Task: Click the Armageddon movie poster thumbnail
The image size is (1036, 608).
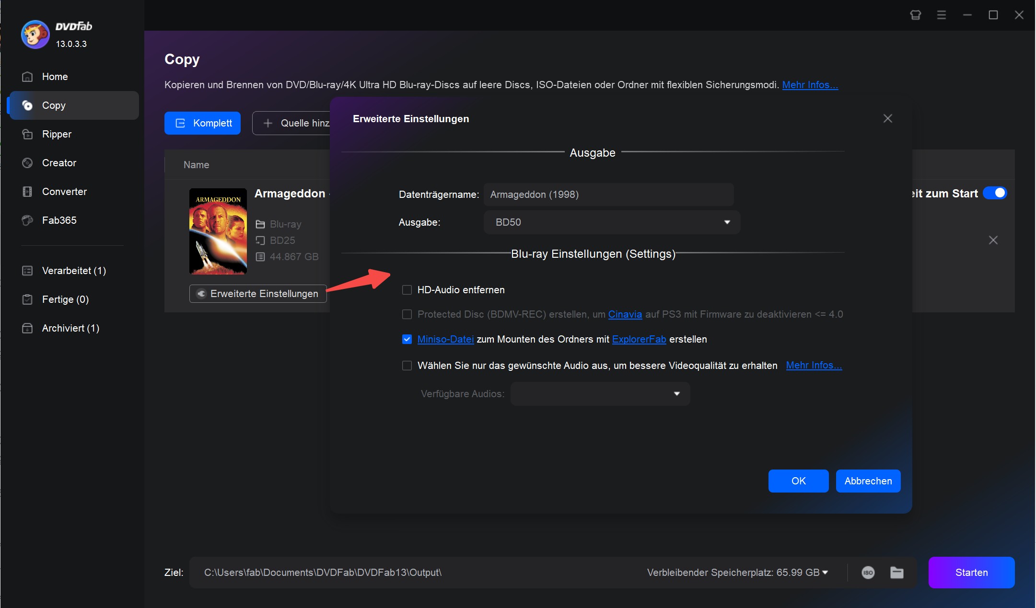Action: pyautogui.click(x=218, y=231)
